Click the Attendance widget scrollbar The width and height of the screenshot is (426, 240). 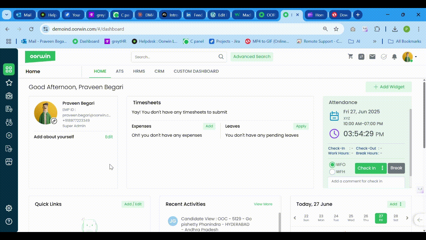click(410, 142)
